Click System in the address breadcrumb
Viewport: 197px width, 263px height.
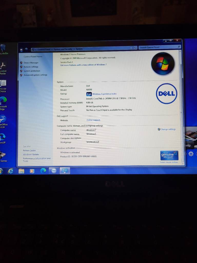click(79, 49)
